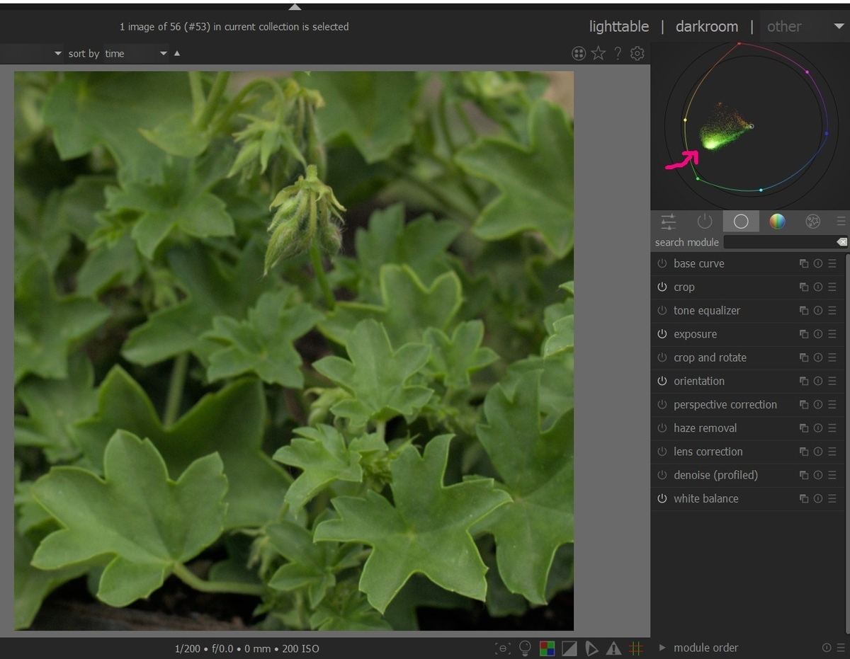Toggle softproofing icon in bottom bar

[x=591, y=648]
